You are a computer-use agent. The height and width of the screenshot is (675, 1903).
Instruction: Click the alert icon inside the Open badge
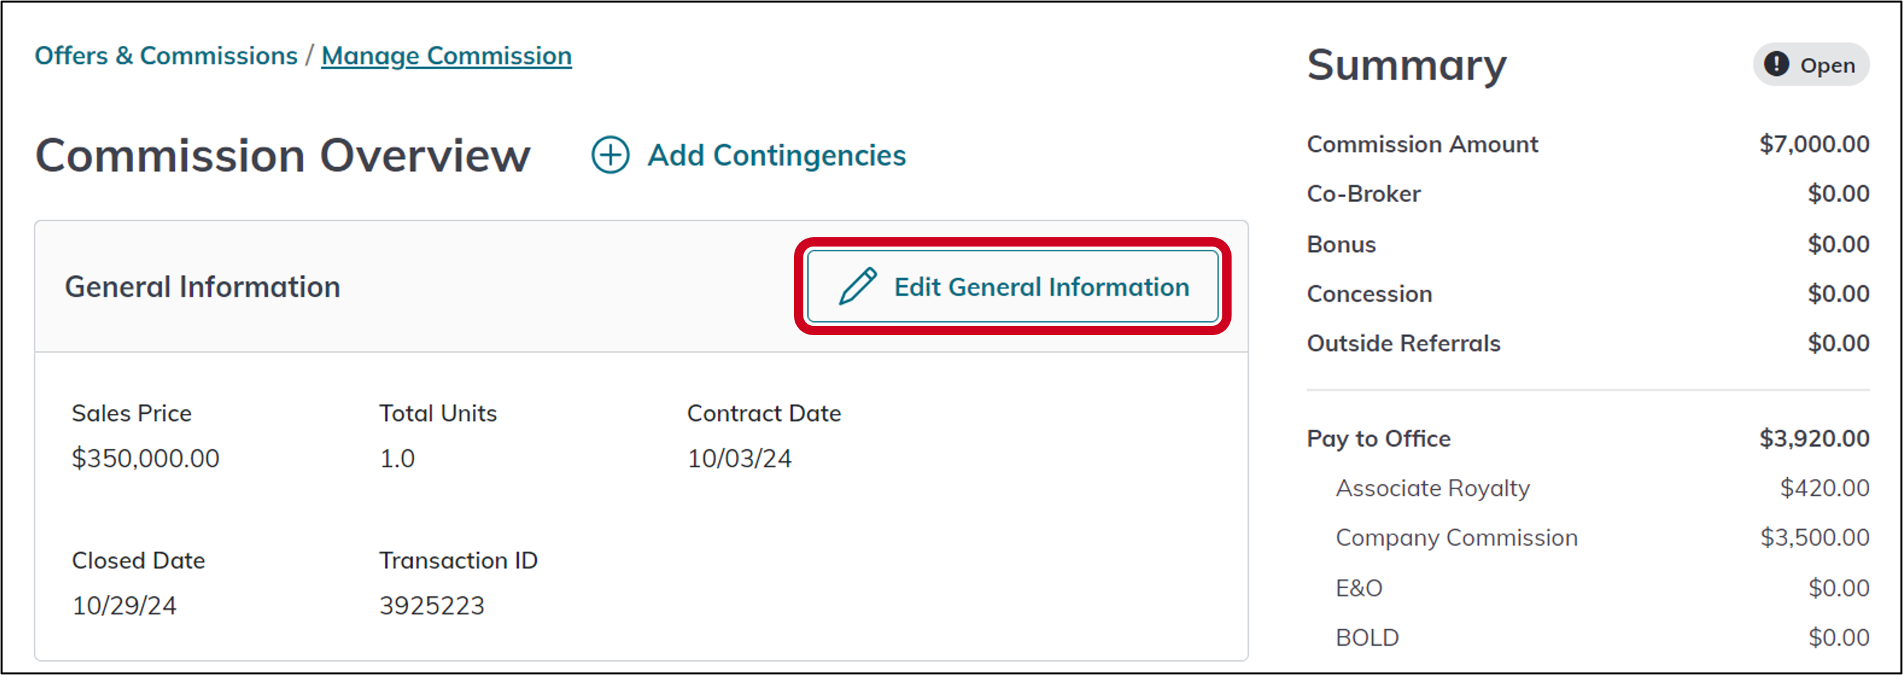click(x=1777, y=65)
